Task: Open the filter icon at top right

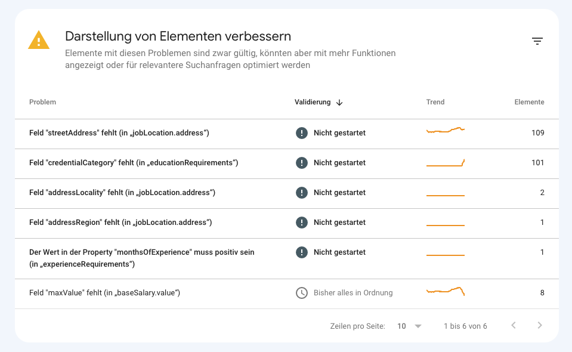Action: pyautogui.click(x=537, y=41)
